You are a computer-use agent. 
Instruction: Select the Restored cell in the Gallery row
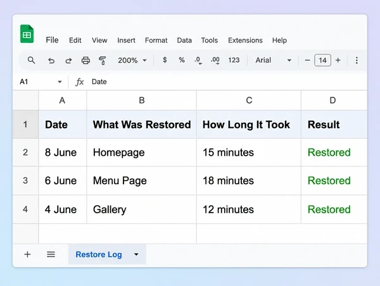point(334,209)
